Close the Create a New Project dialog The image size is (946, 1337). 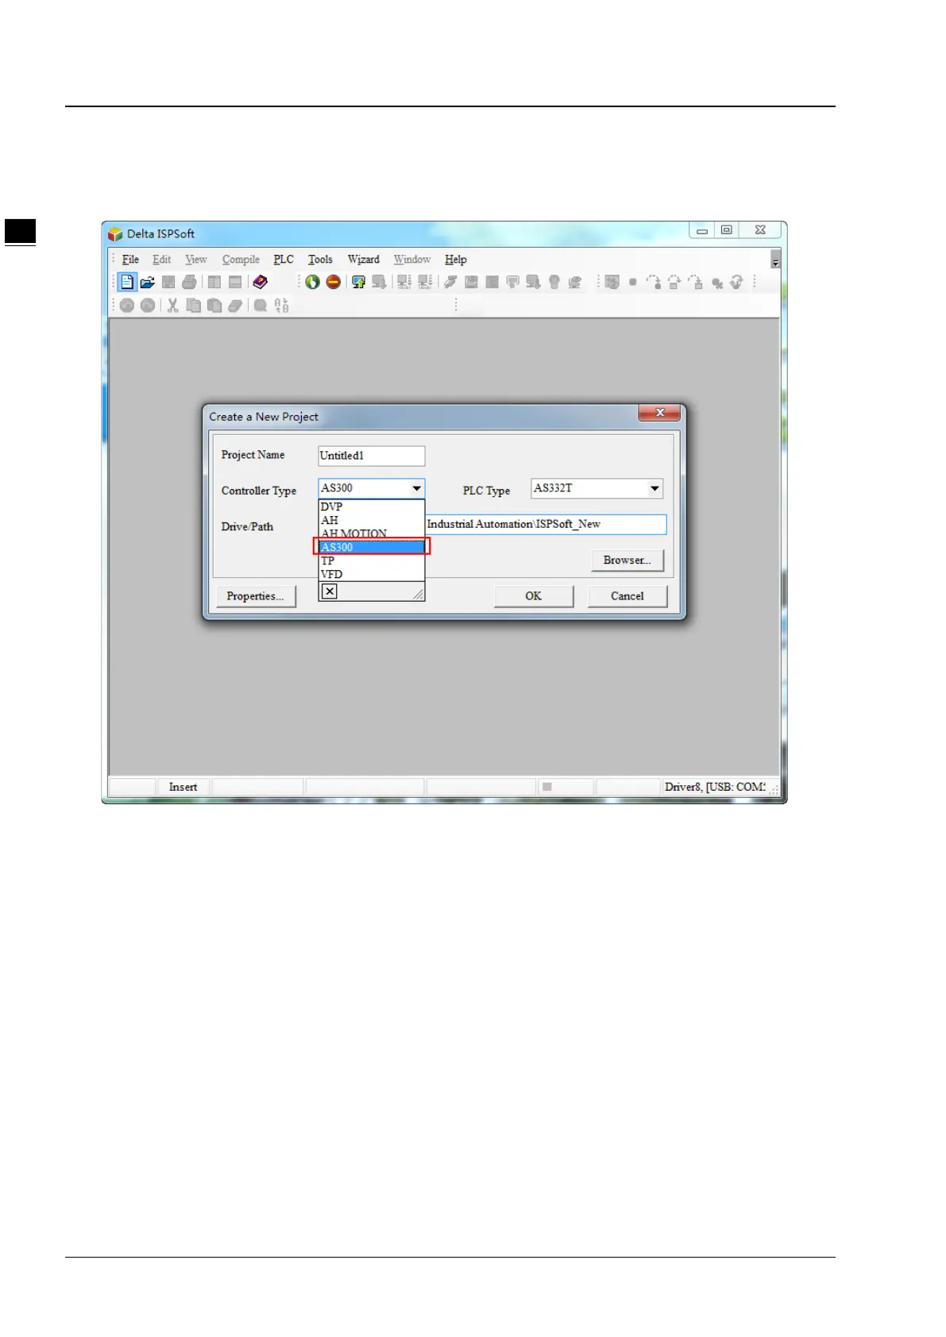point(659,413)
